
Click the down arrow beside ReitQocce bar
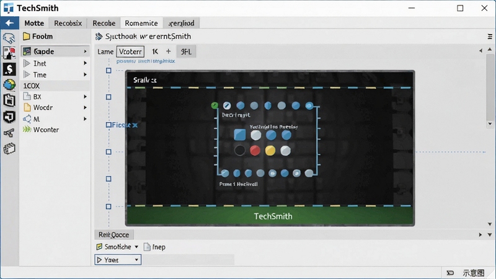pos(490,235)
